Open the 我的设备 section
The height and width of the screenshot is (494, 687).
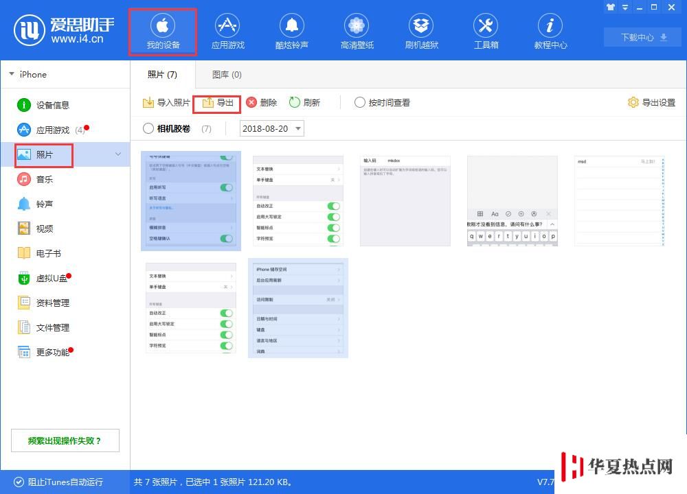(163, 32)
